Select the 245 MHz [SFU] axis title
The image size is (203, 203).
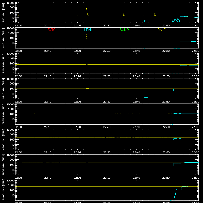3,13
